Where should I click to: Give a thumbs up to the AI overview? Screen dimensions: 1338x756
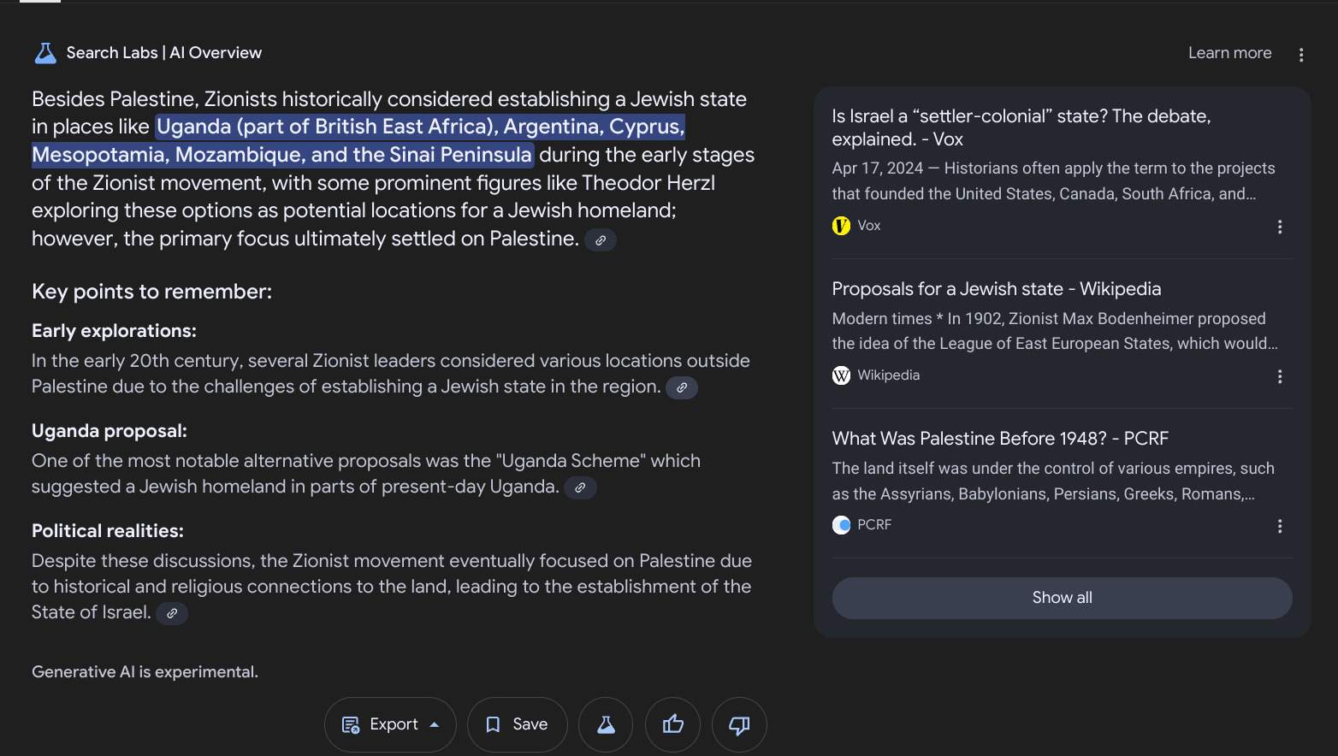673,724
